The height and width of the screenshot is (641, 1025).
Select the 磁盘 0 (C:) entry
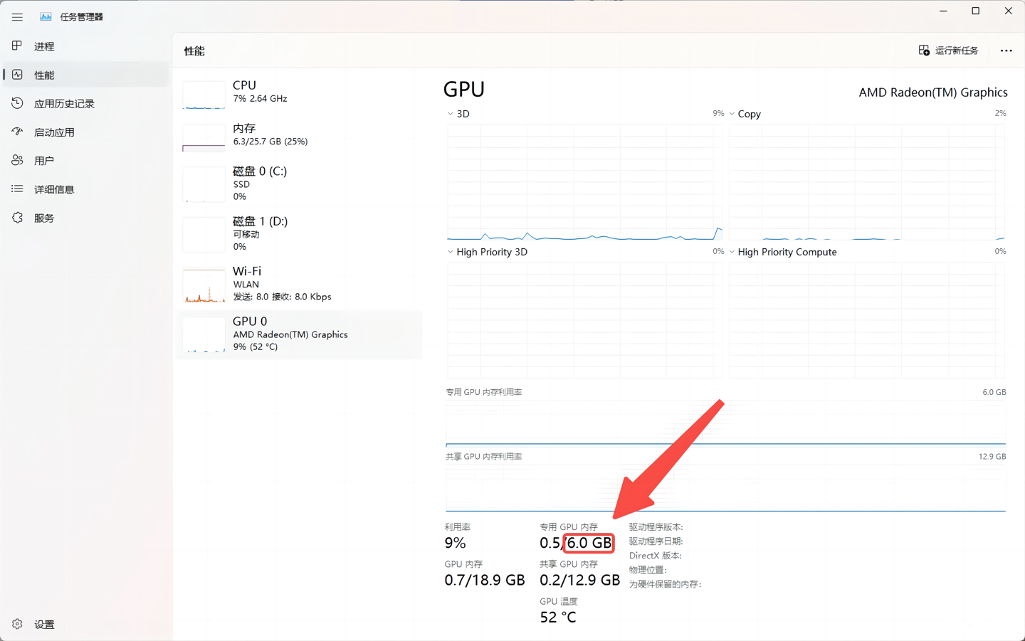pos(300,184)
